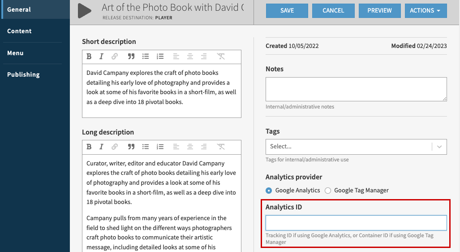Align text left in Short description toolbar
Image resolution: width=460 pixels, height=252 pixels.
coord(176,56)
